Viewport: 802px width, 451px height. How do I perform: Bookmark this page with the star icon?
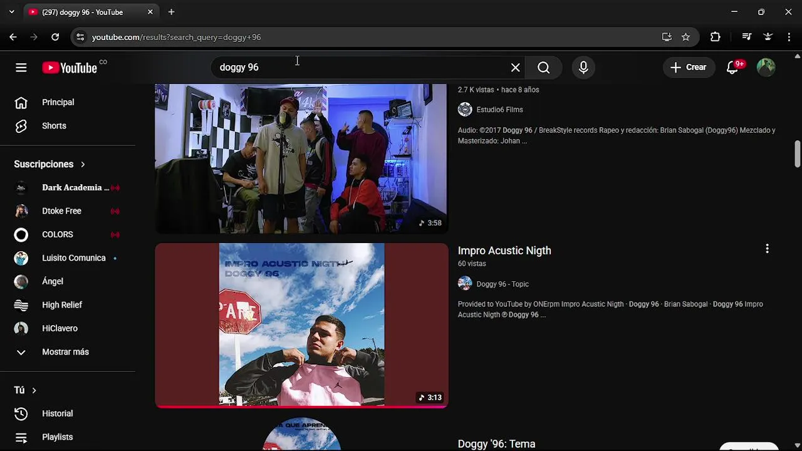685,37
